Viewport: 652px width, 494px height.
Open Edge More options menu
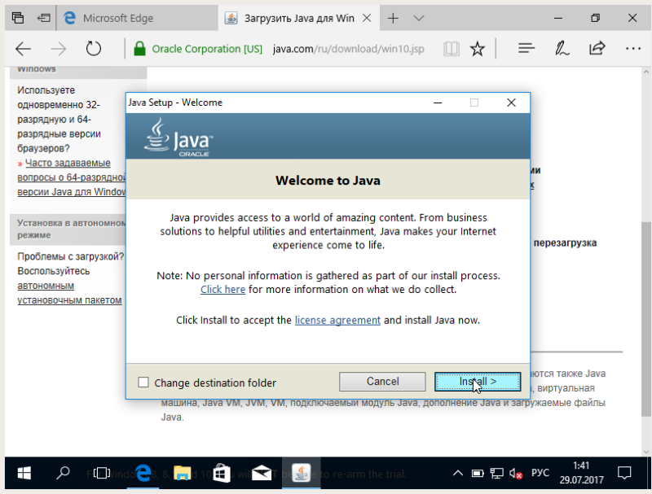(633, 49)
